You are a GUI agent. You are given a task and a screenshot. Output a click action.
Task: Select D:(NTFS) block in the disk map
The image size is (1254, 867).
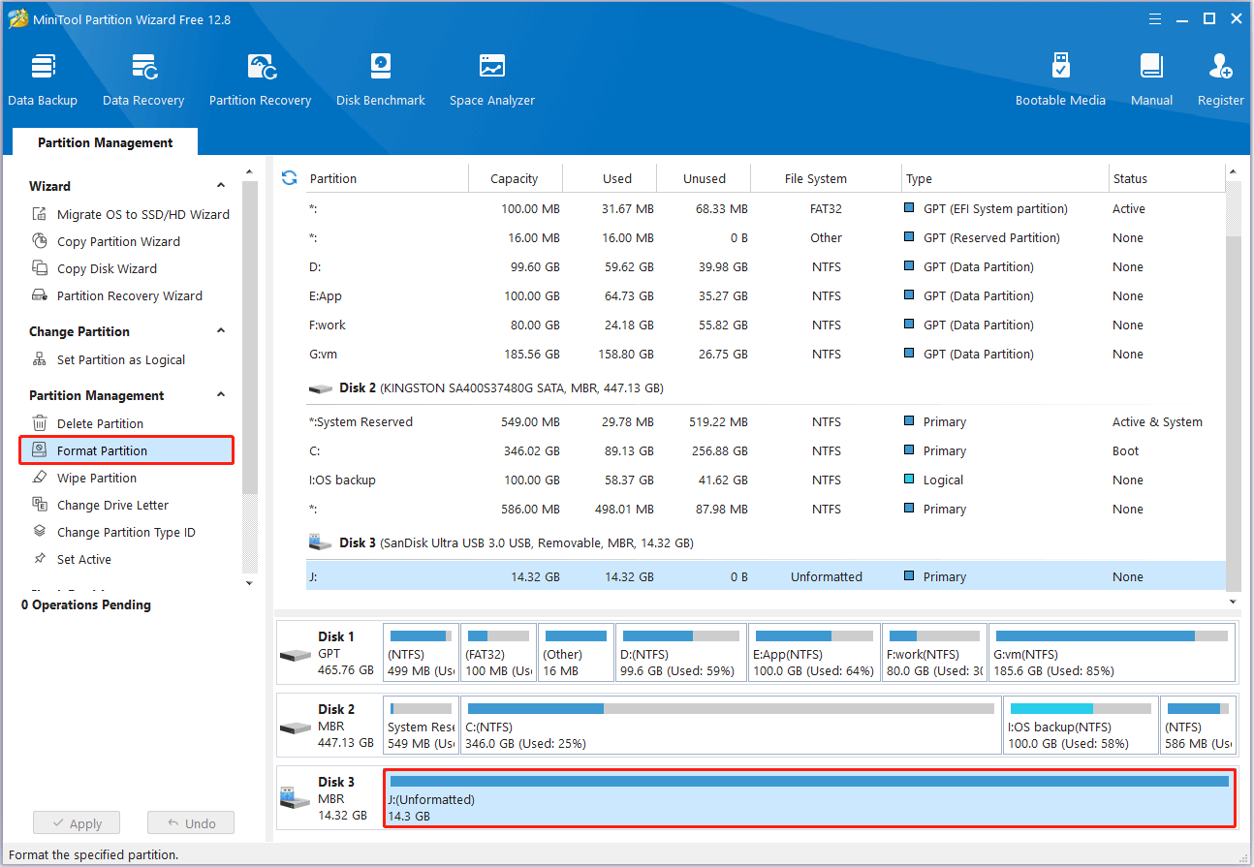pos(681,652)
